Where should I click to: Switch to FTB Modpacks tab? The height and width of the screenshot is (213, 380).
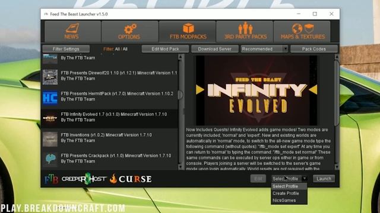(187, 31)
